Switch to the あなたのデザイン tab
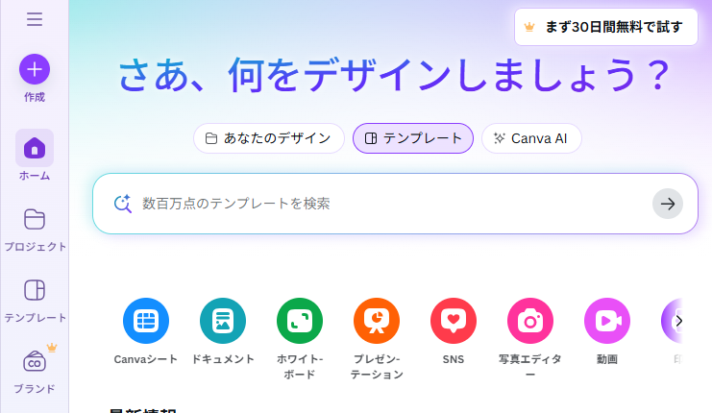The height and width of the screenshot is (413, 712). tap(269, 138)
